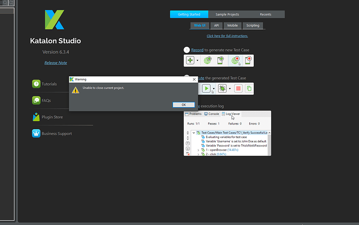Click the green plus New icon
The width and height of the screenshot is (359, 225).
pos(190,60)
